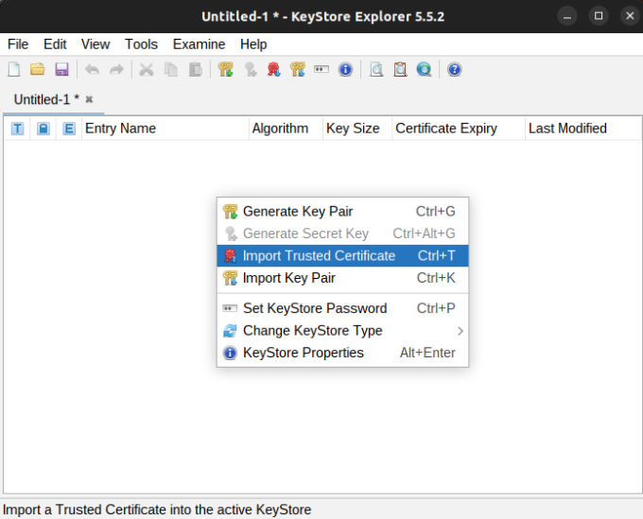Sort by Last Modified column header
This screenshot has height=519, width=643.
tap(583, 129)
